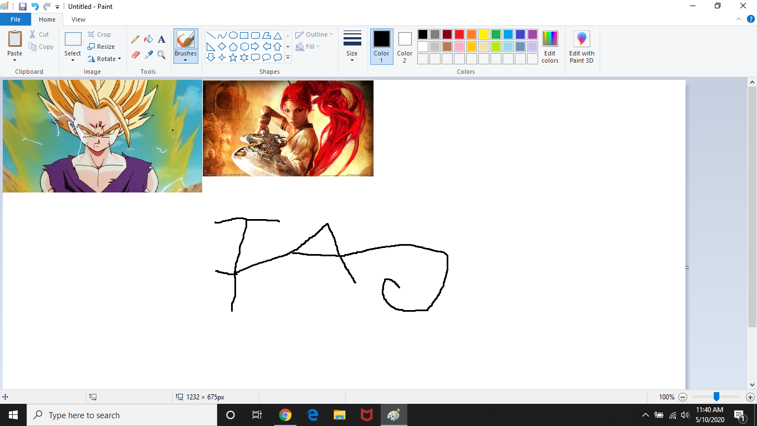Image resolution: width=757 pixels, height=426 pixels.
Task: Choose the Diamond shape
Action: click(222, 47)
